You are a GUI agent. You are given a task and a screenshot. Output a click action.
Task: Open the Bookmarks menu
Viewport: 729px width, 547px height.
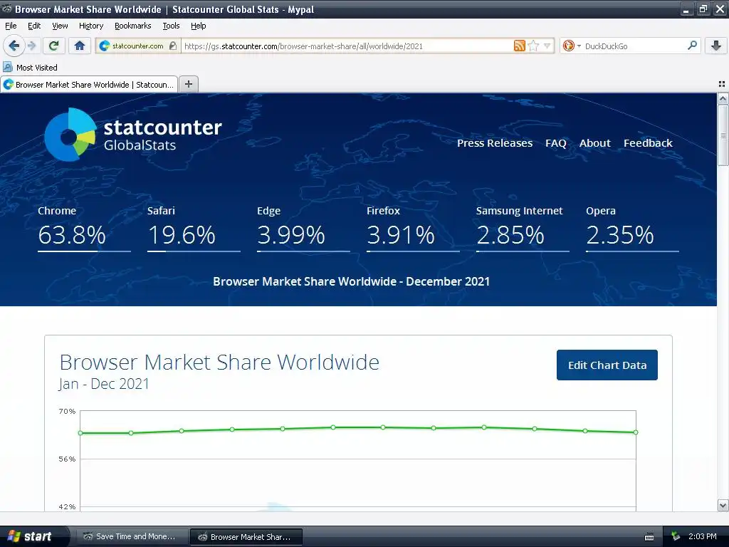pyautogui.click(x=132, y=26)
